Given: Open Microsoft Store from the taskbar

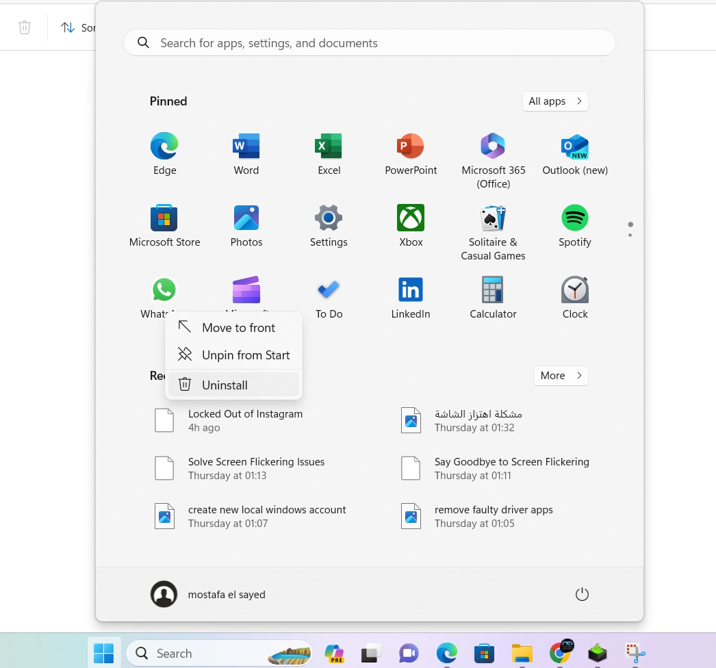Looking at the screenshot, I should (484, 654).
